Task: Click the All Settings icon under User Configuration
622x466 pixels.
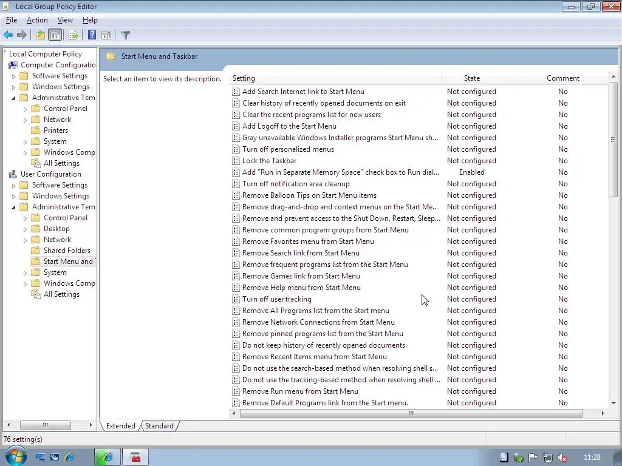Action: (36, 294)
